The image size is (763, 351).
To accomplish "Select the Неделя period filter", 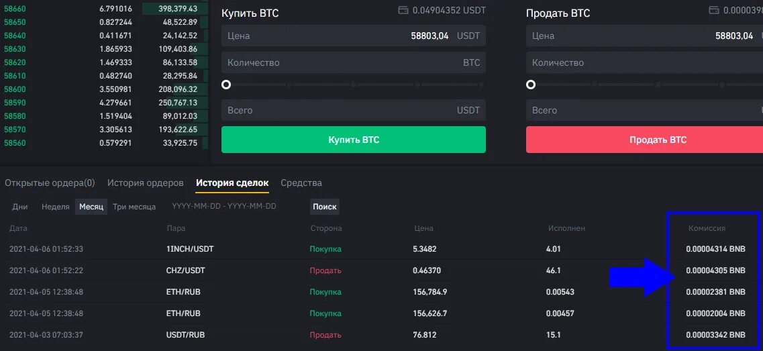I will coord(56,207).
